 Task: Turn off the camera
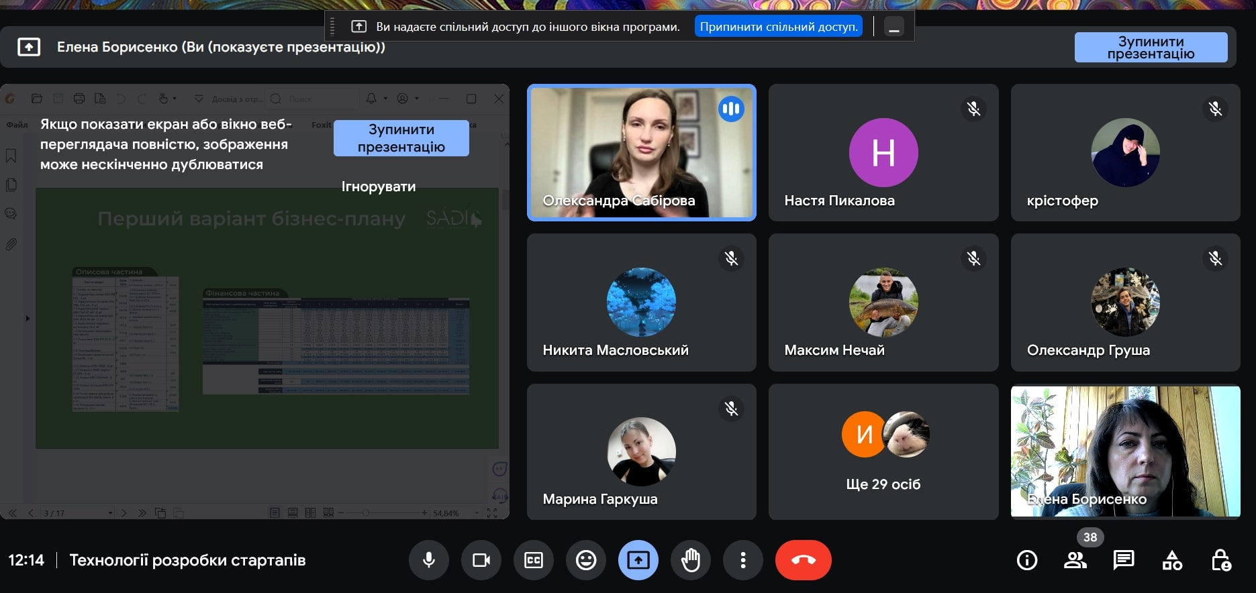tap(481, 560)
